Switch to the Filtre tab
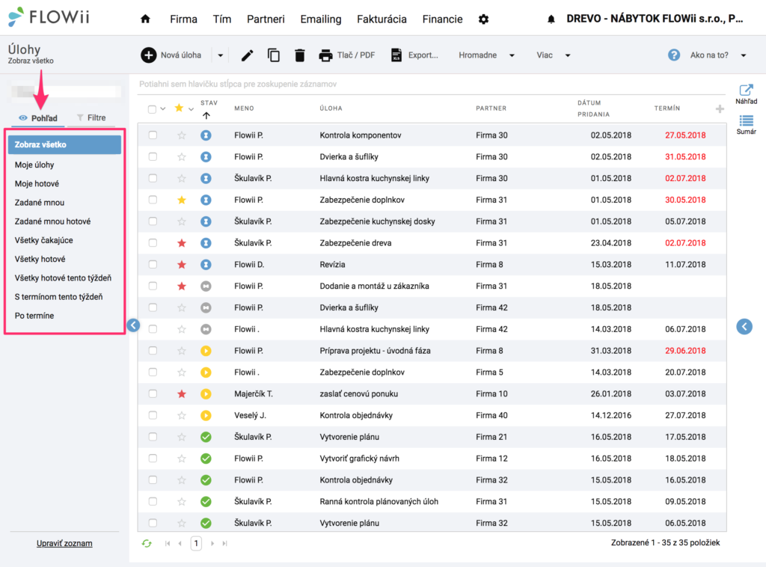The image size is (766, 567). [x=91, y=117]
